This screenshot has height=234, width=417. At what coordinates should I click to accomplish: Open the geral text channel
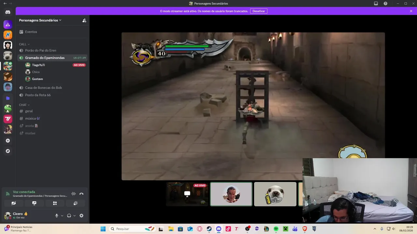click(x=52, y=111)
